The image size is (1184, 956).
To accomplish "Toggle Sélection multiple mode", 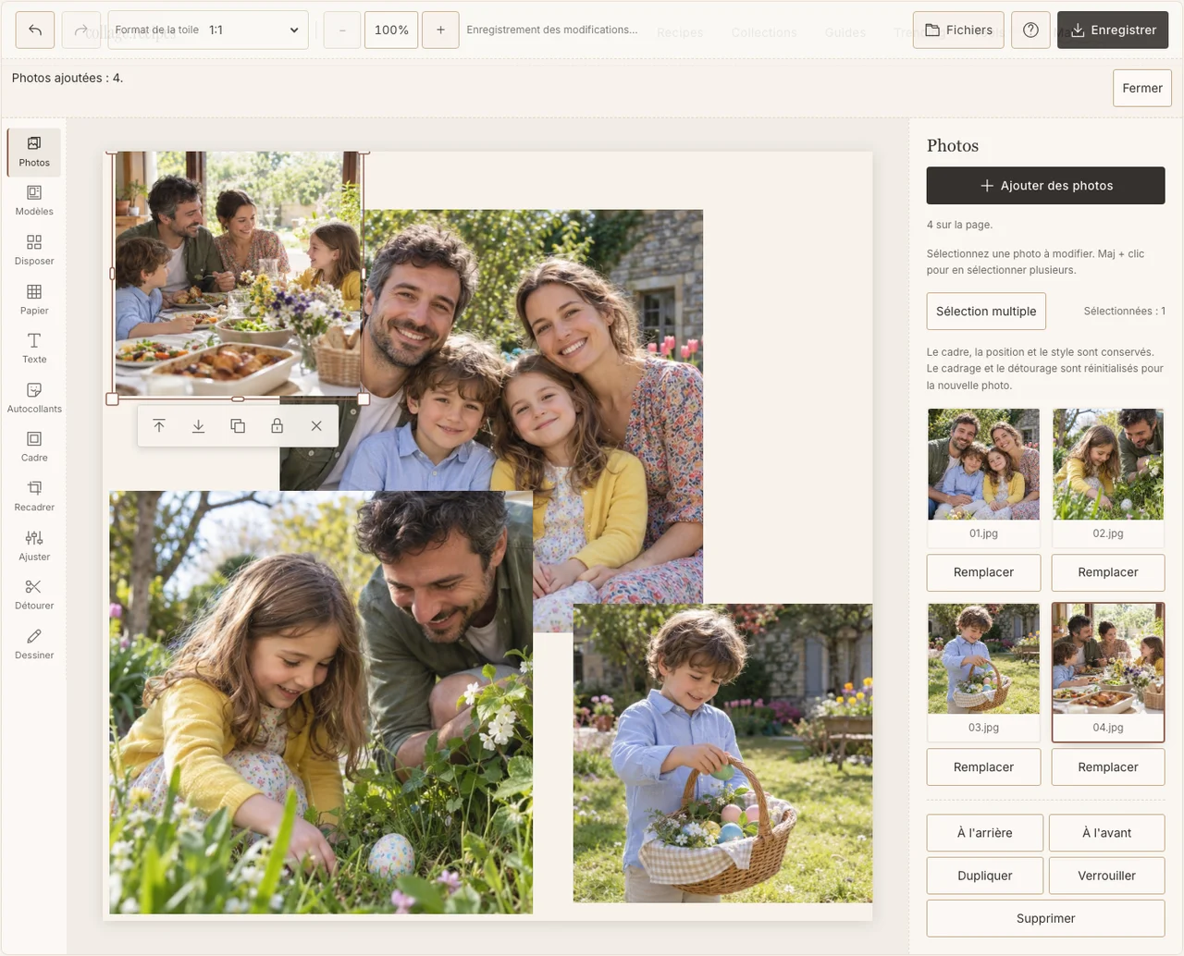I will pyautogui.click(x=986, y=312).
